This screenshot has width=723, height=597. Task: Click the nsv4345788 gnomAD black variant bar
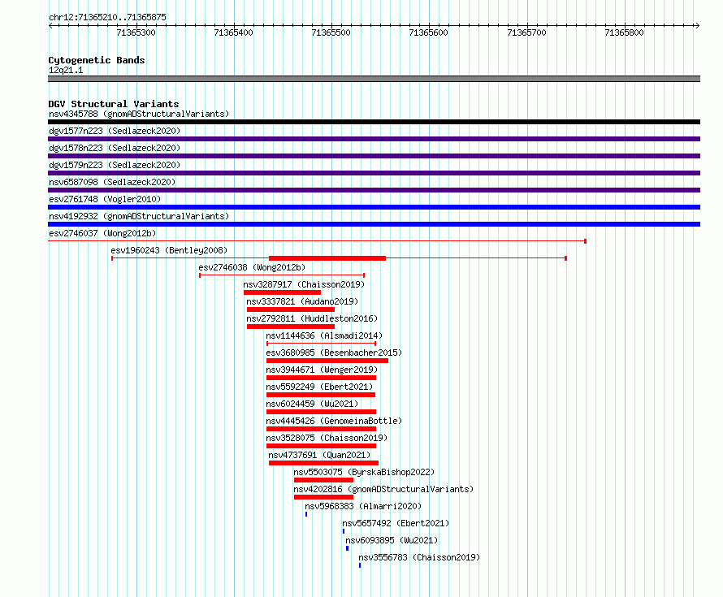(374, 122)
